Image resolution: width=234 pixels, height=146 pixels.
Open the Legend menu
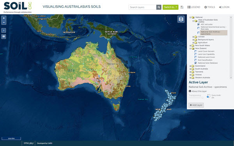tap(194, 7)
